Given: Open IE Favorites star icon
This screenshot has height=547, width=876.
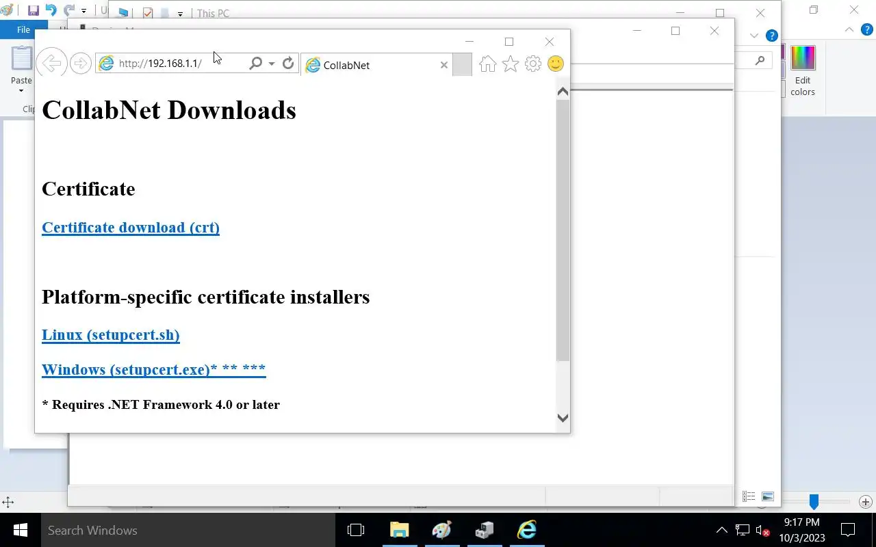Looking at the screenshot, I should [511, 64].
